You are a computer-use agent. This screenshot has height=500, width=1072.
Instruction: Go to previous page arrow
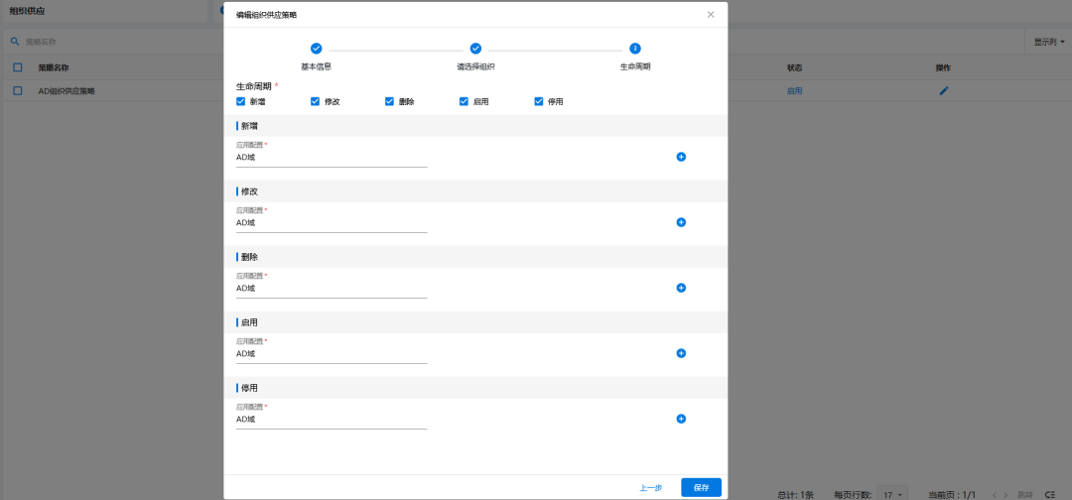(995, 494)
